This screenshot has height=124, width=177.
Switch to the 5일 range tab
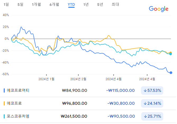[20, 4]
